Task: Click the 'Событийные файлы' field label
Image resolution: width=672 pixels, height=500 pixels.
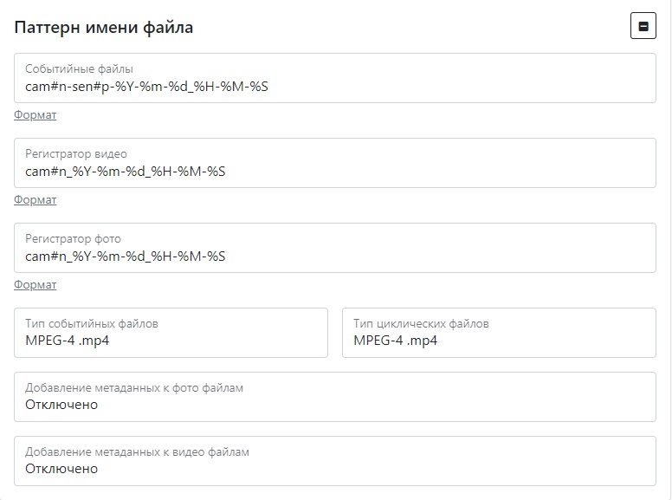Action: tap(79, 69)
